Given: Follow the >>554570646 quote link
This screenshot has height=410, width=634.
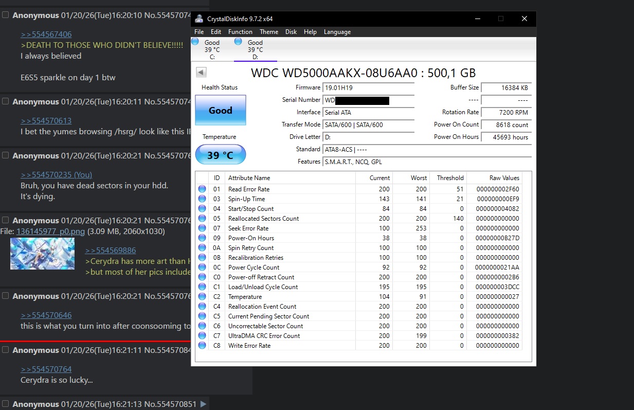Looking at the screenshot, I should 46,315.
